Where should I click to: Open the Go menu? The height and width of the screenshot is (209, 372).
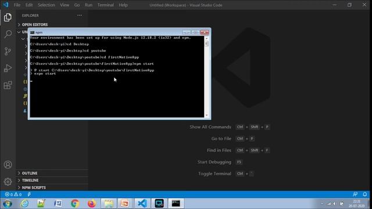pos(77,5)
